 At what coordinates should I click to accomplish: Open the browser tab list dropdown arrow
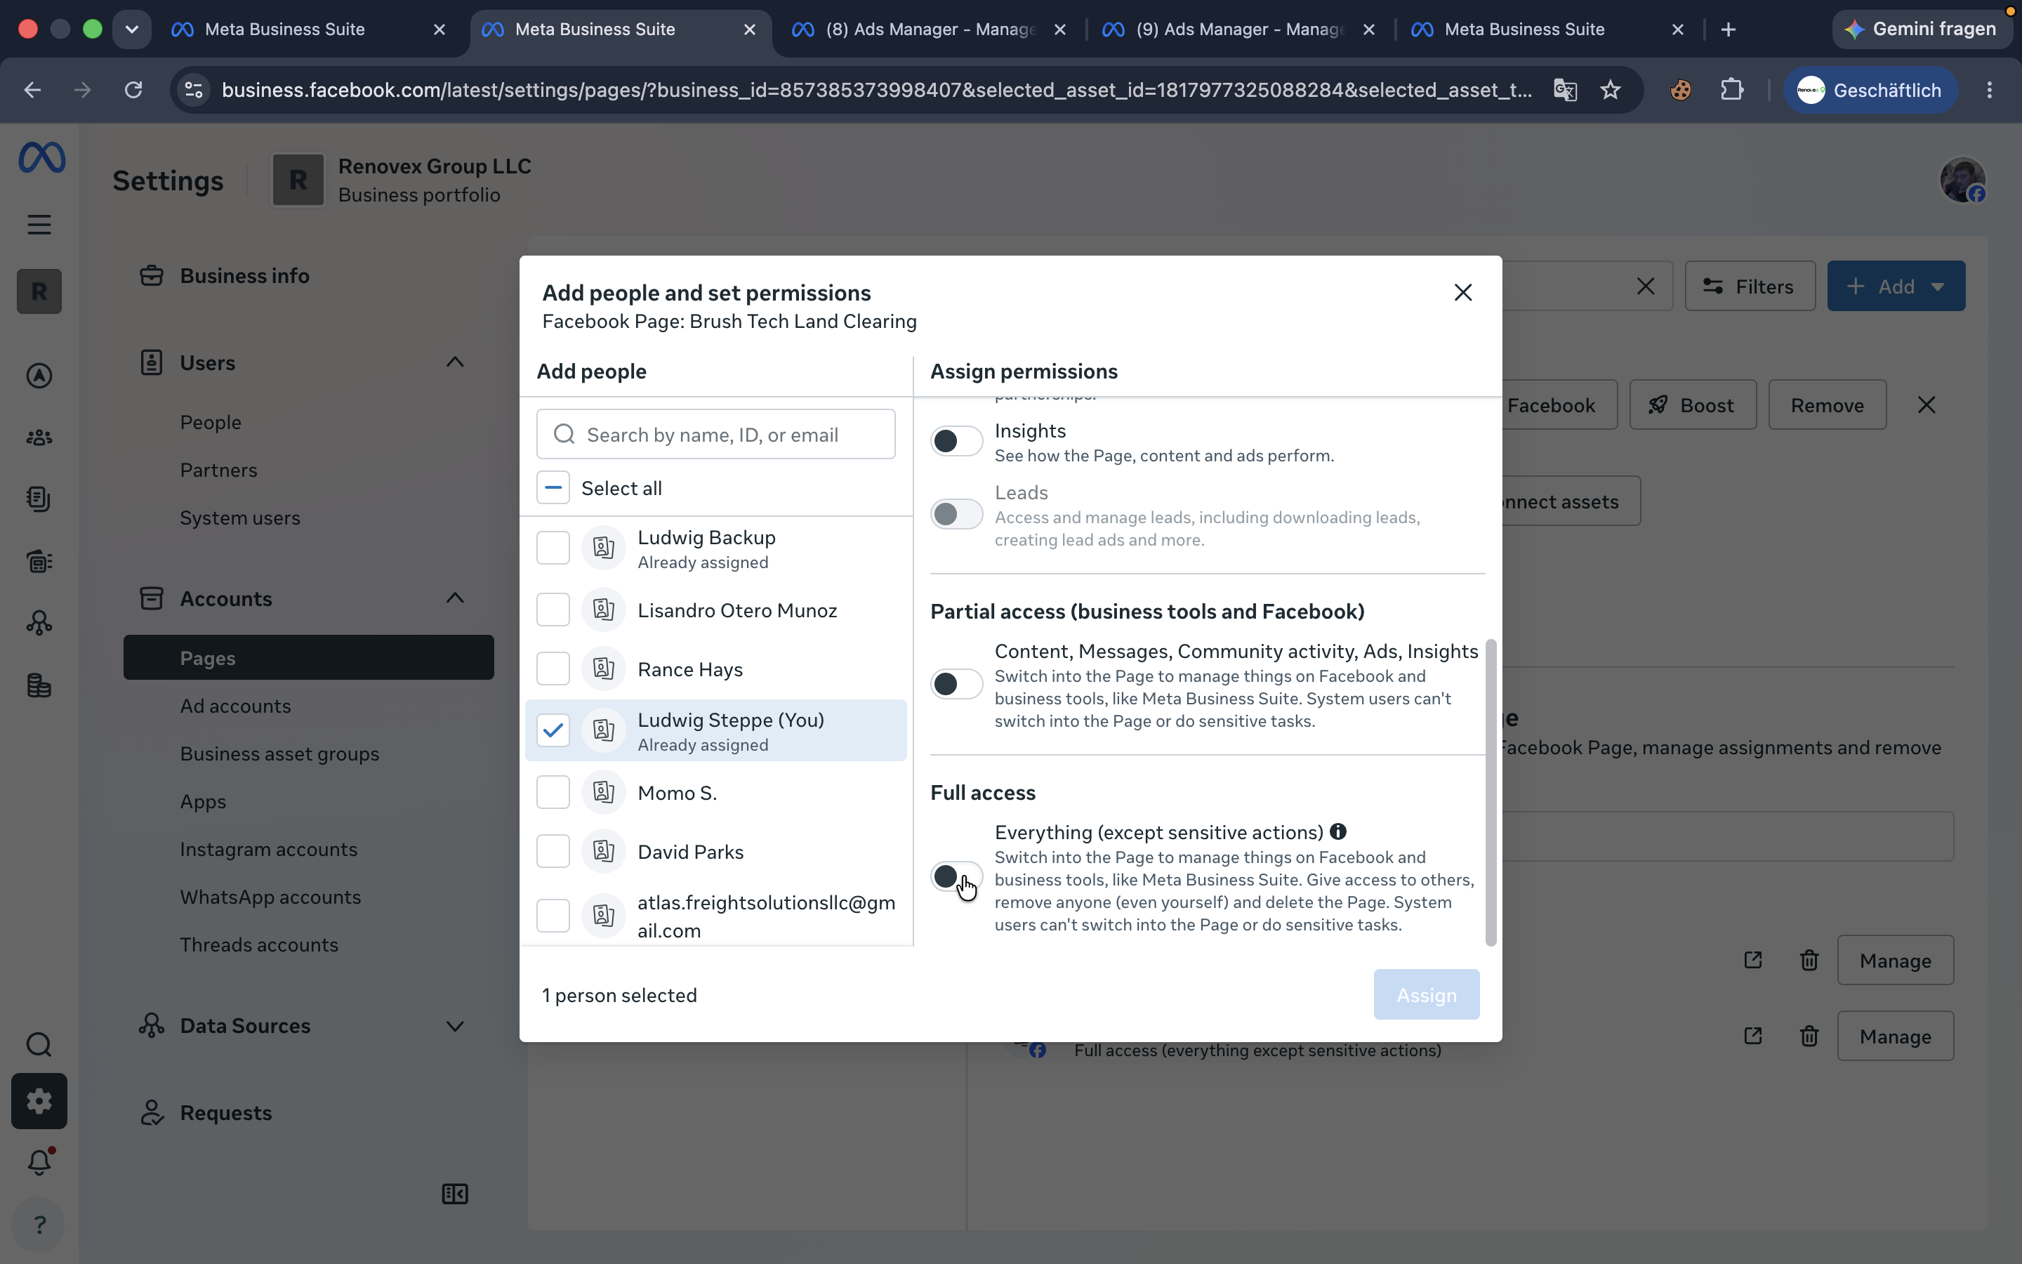tap(131, 29)
